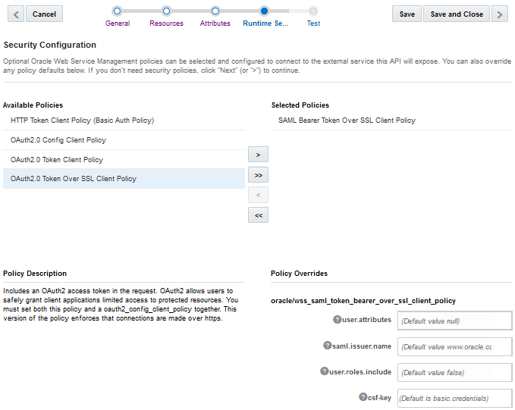Screen dimensions: 515x410
Task: Click Save and Close
Action: click(457, 14)
